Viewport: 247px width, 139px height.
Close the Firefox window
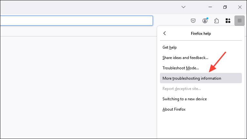pyautogui.click(x=240, y=7)
